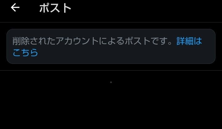
Task: Return to previous screen via back icon
Action: (15, 8)
